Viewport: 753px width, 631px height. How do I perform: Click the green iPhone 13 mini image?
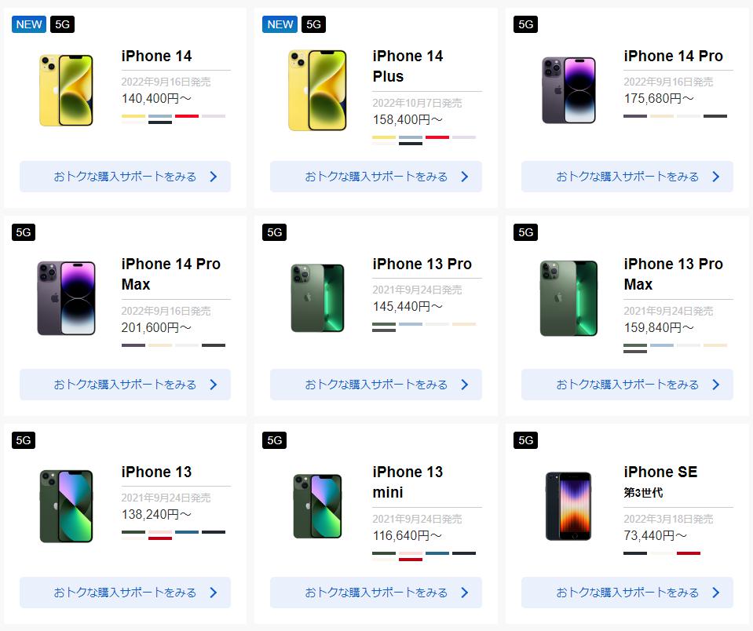click(x=317, y=506)
